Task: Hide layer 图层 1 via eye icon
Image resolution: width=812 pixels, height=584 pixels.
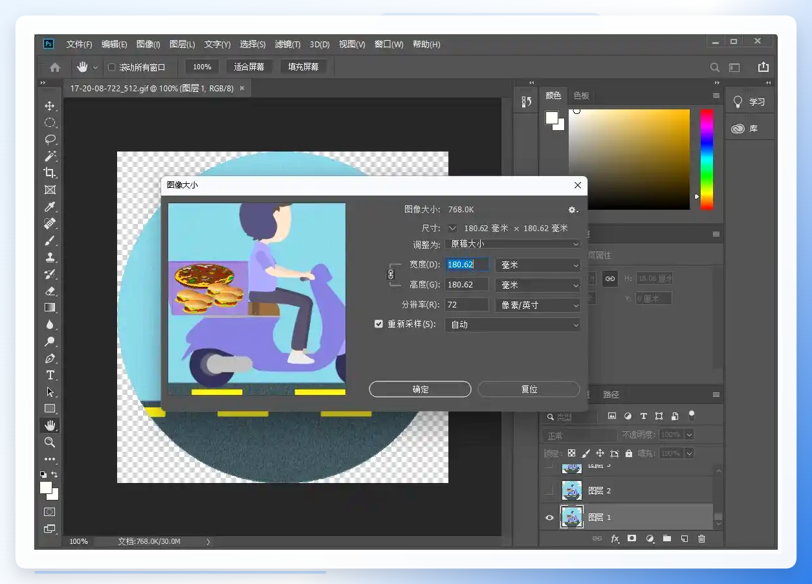Action: click(549, 517)
